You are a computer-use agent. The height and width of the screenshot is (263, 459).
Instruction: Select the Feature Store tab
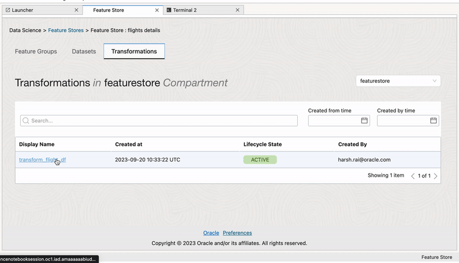123,10
